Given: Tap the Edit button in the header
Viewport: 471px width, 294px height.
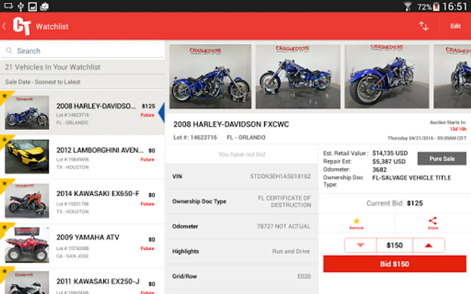Looking at the screenshot, I should [455, 26].
